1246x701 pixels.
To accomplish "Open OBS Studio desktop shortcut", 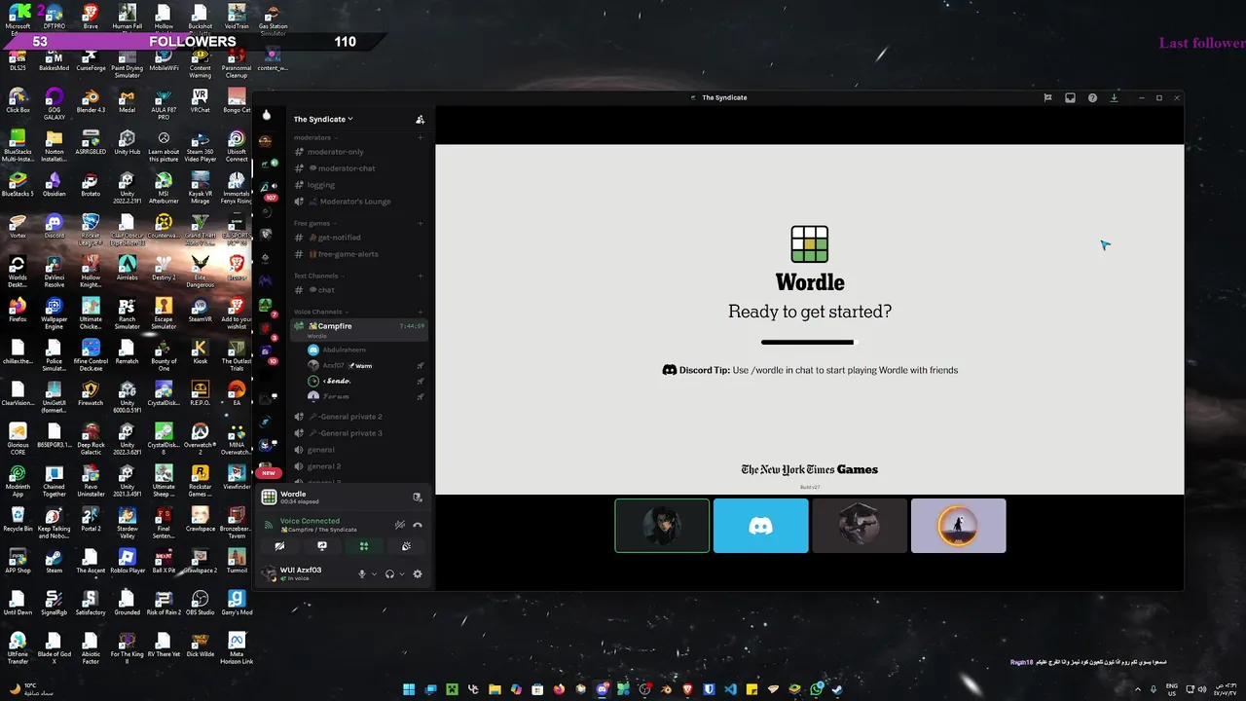I will (201, 602).
